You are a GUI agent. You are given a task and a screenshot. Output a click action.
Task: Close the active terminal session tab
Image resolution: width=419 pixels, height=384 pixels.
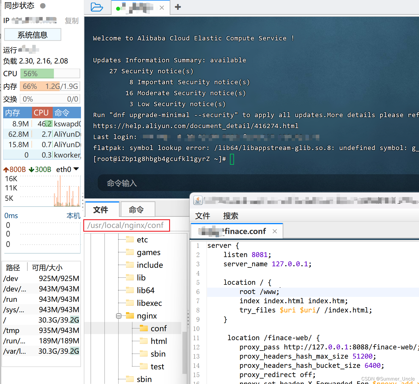pos(162,8)
